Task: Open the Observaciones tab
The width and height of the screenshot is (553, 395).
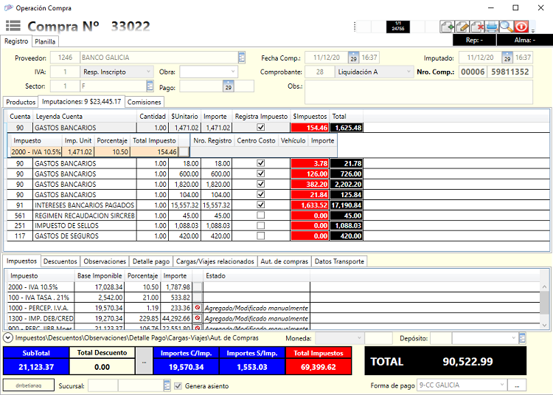Action: pyautogui.click(x=105, y=261)
